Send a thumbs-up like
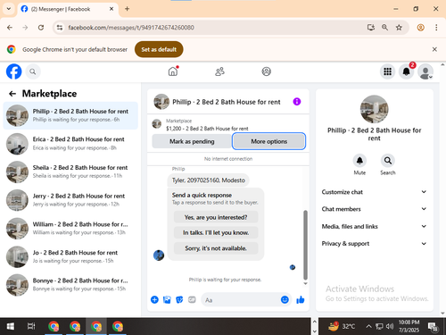The width and height of the screenshot is (446, 335). [301, 299]
